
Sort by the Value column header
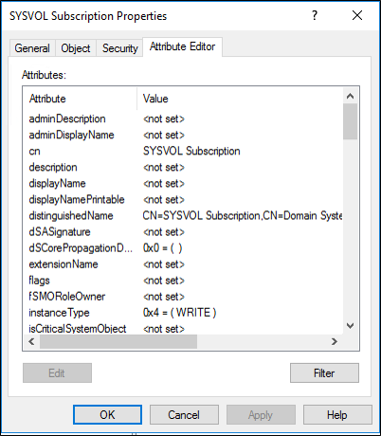click(x=240, y=99)
